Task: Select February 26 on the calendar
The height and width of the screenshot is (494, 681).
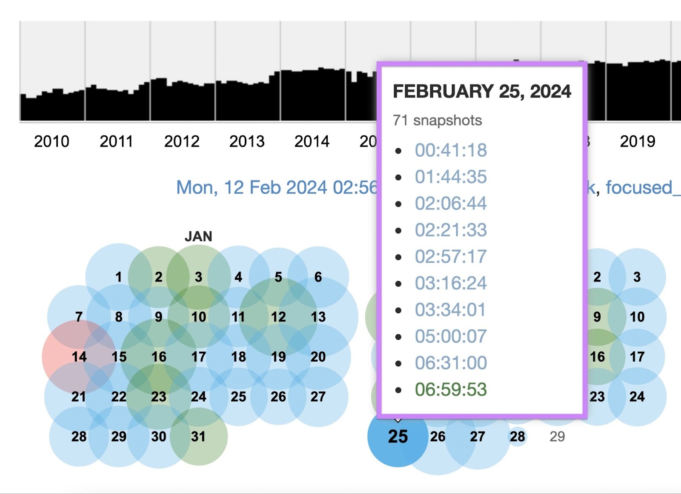Action: (438, 435)
